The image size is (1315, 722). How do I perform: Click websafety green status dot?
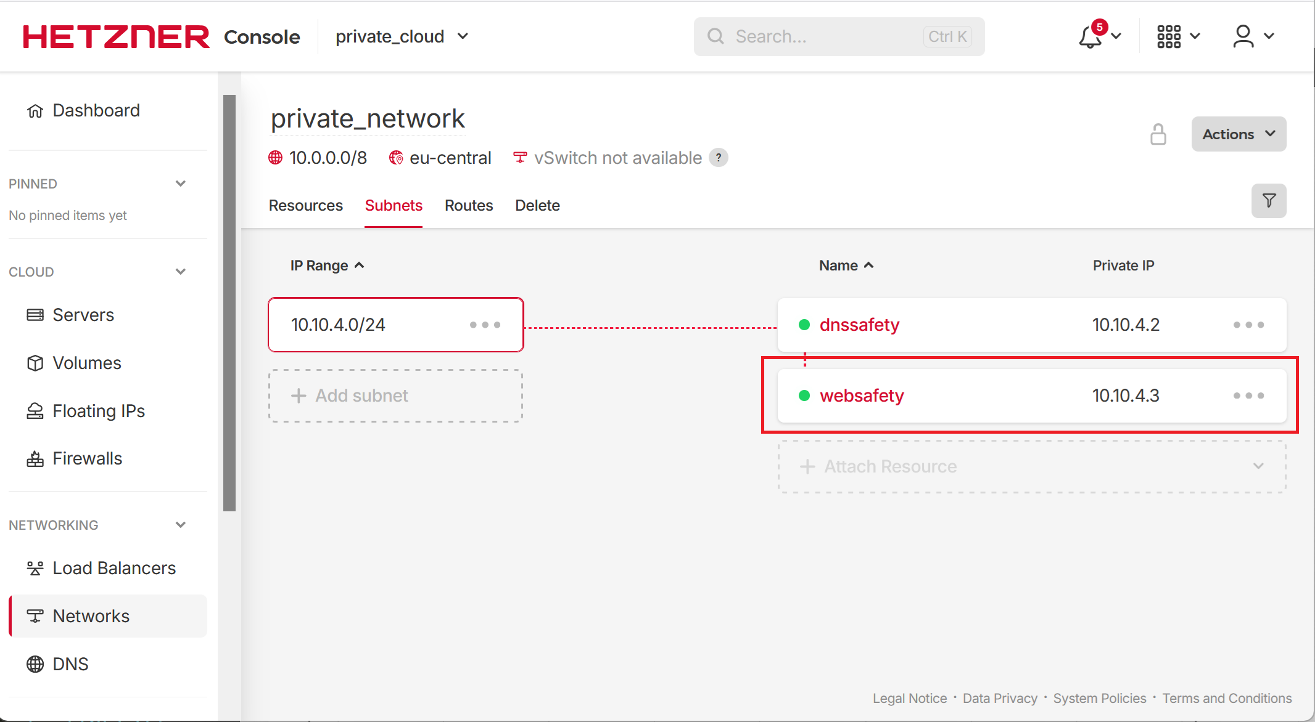[x=804, y=395]
